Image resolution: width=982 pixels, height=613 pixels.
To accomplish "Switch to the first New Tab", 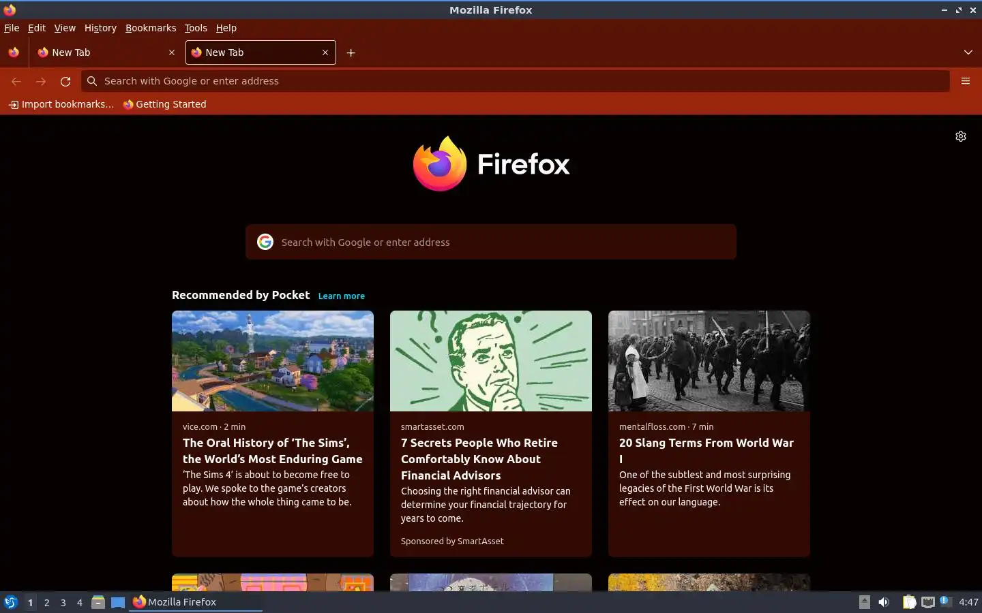I will click(x=106, y=52).
